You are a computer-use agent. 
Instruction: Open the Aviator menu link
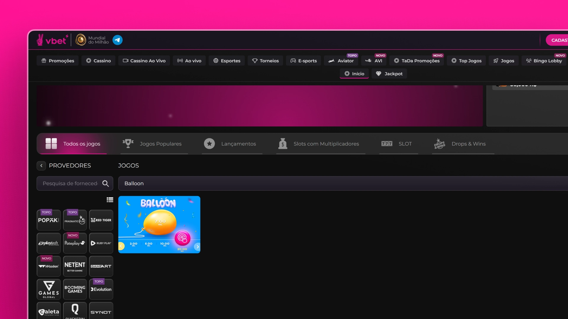coord(341,61)
